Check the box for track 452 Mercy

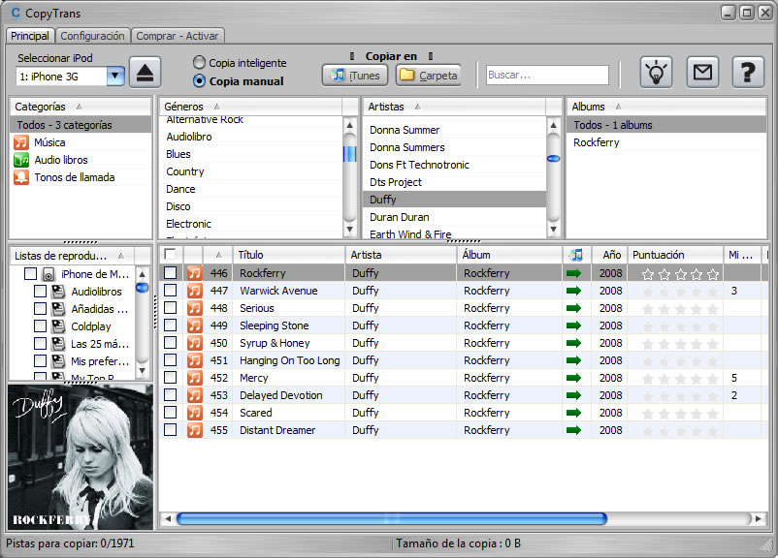[170, 377]
